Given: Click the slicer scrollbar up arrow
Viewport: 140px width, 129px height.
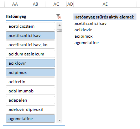Looking at the screenshot, I should click(x=59, y=25).
